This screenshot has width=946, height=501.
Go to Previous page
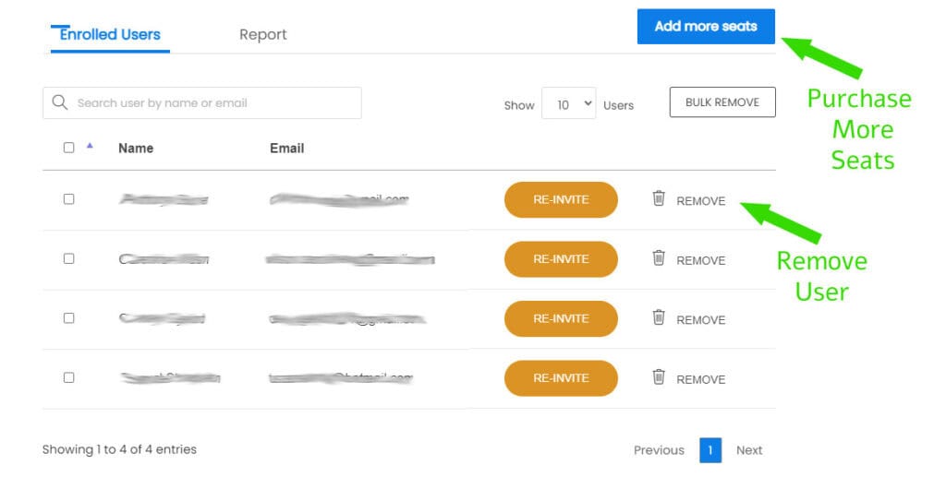659,450
